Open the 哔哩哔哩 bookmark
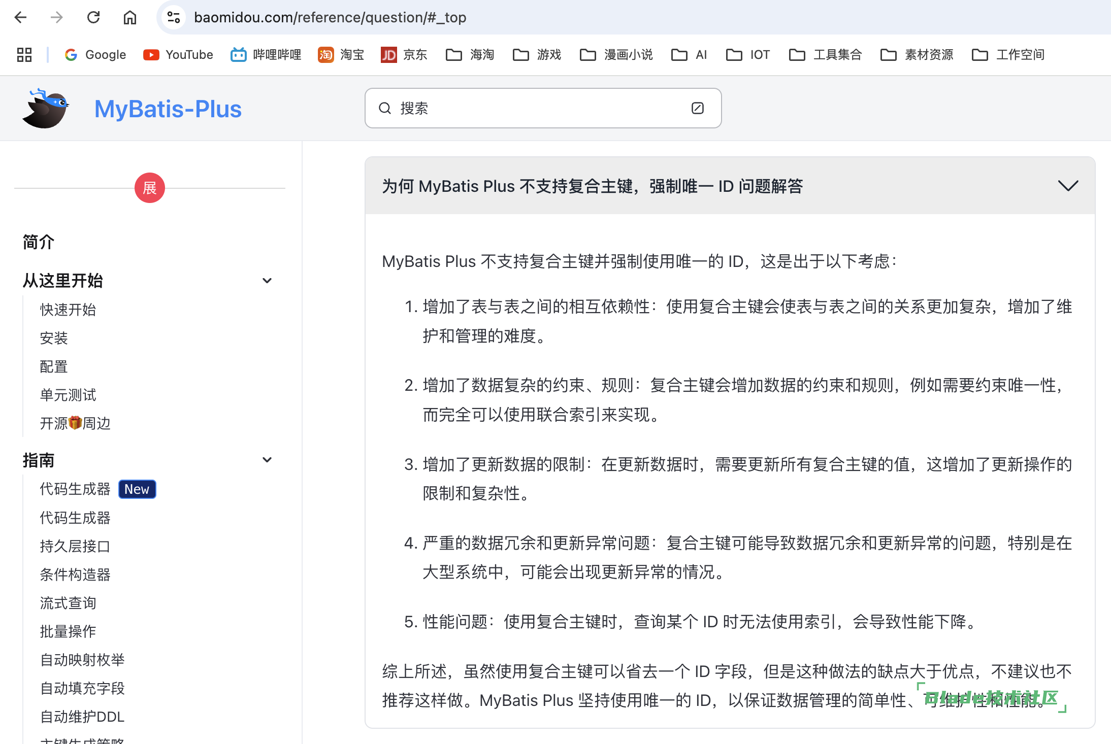The image size is (1111, 744). (x=266, y=55)
